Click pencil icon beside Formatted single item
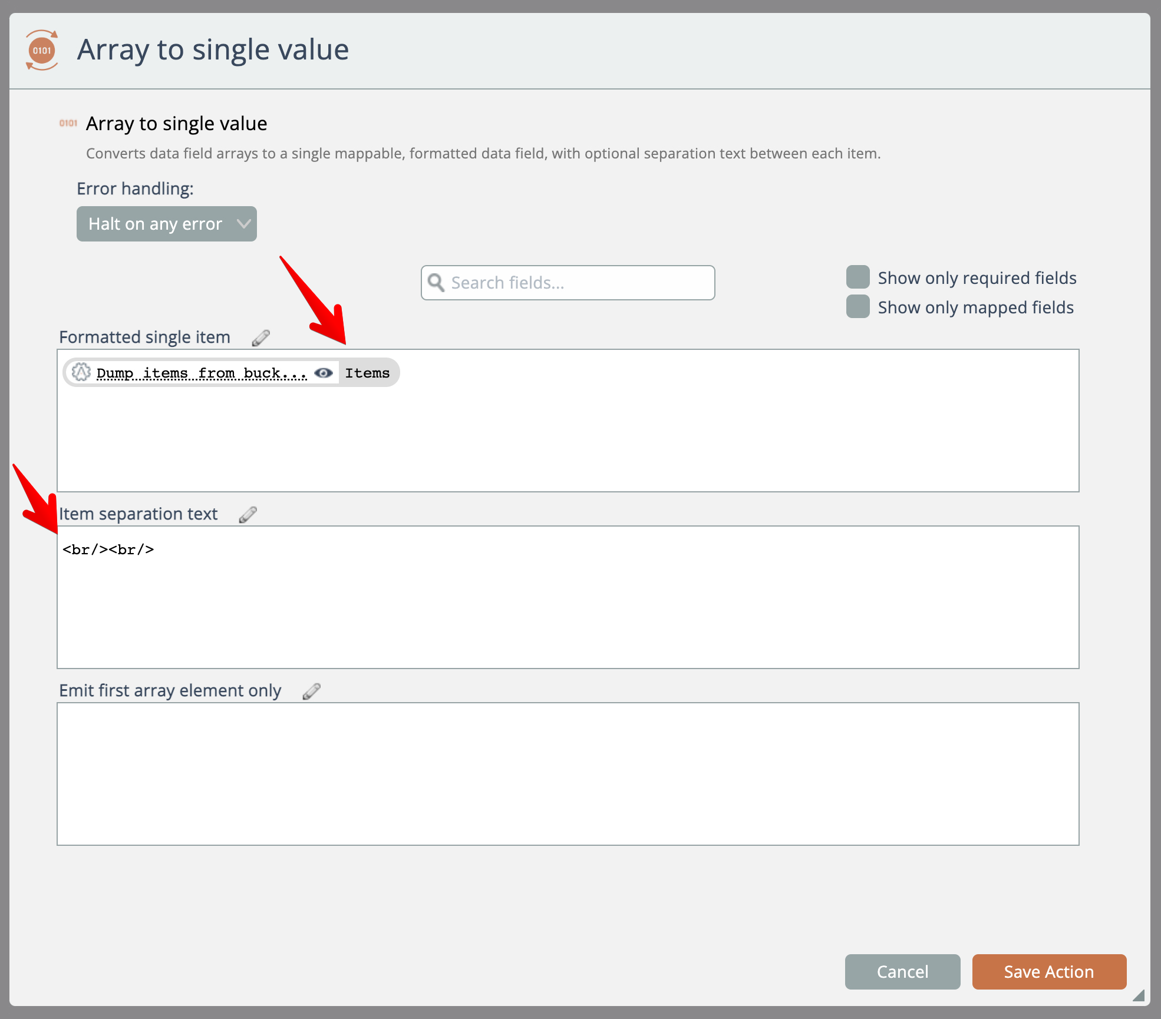Screen dimensions: 1161x1019 tap(260, 338)
